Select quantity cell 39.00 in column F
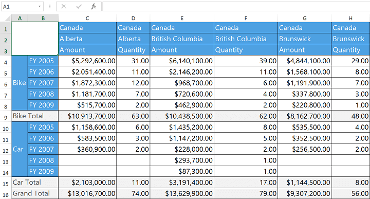This screenshot has width=370, height=199. [246, 61]
